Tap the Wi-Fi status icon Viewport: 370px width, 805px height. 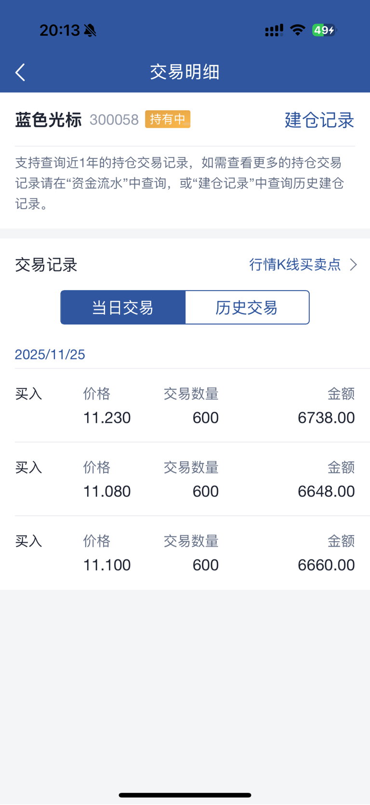tap(298, 30)
